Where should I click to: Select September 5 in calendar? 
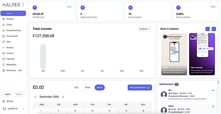pos(126,111)
